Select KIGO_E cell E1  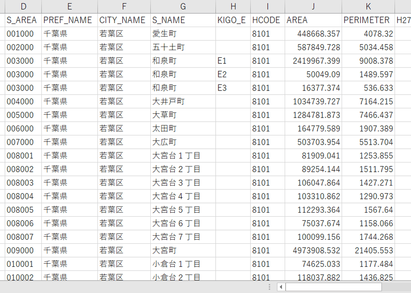pos(233,61)
